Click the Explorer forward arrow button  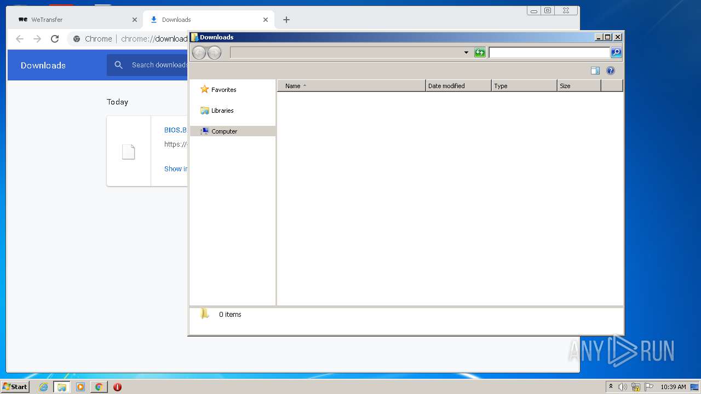pyautogui.click(x=215, y=53)
